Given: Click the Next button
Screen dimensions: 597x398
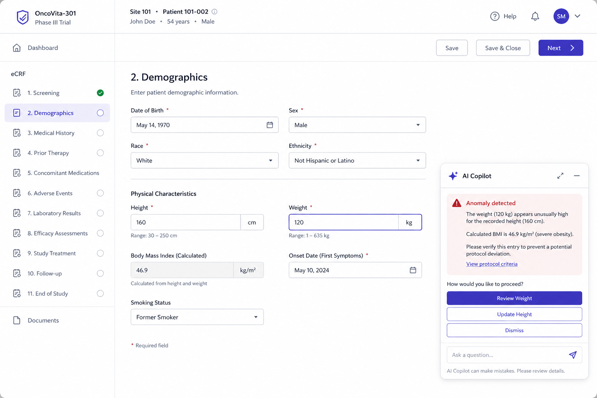Looking at the screenshot, I should 561,48.
